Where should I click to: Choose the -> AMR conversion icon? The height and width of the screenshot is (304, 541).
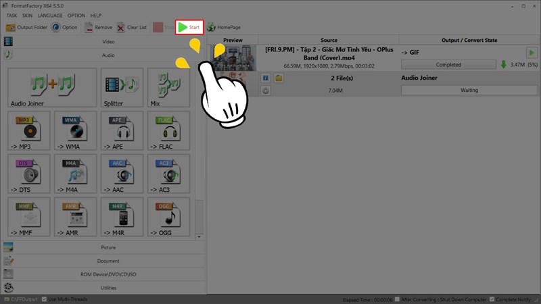(x=76, y=217)
